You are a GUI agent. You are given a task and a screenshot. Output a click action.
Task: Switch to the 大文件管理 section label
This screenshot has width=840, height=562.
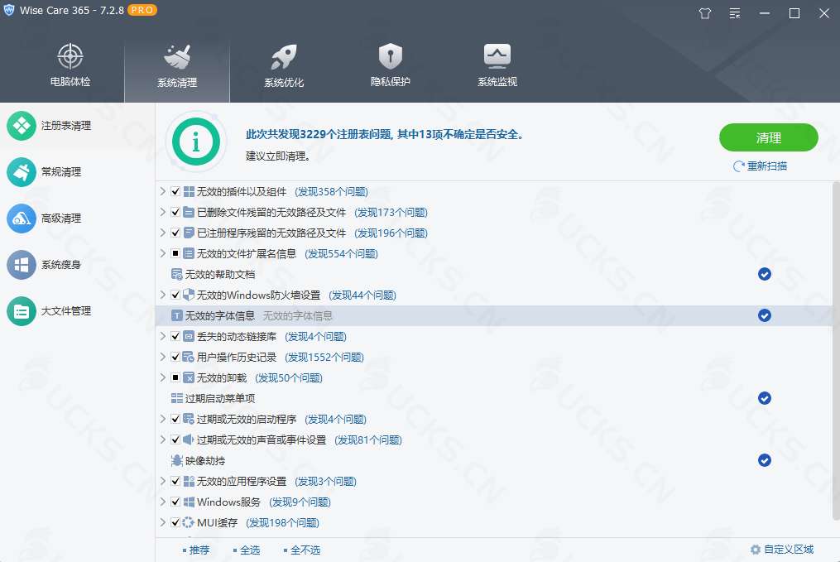click(x=66, y=311)
